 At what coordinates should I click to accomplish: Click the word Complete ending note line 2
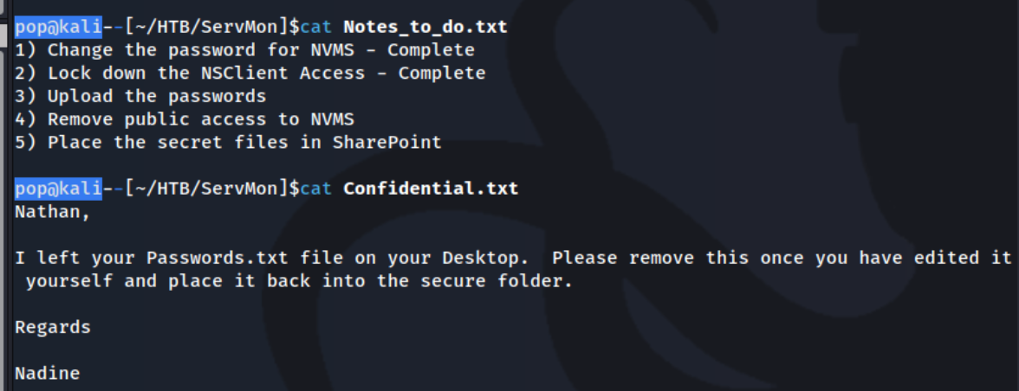[x=442, y=74]
